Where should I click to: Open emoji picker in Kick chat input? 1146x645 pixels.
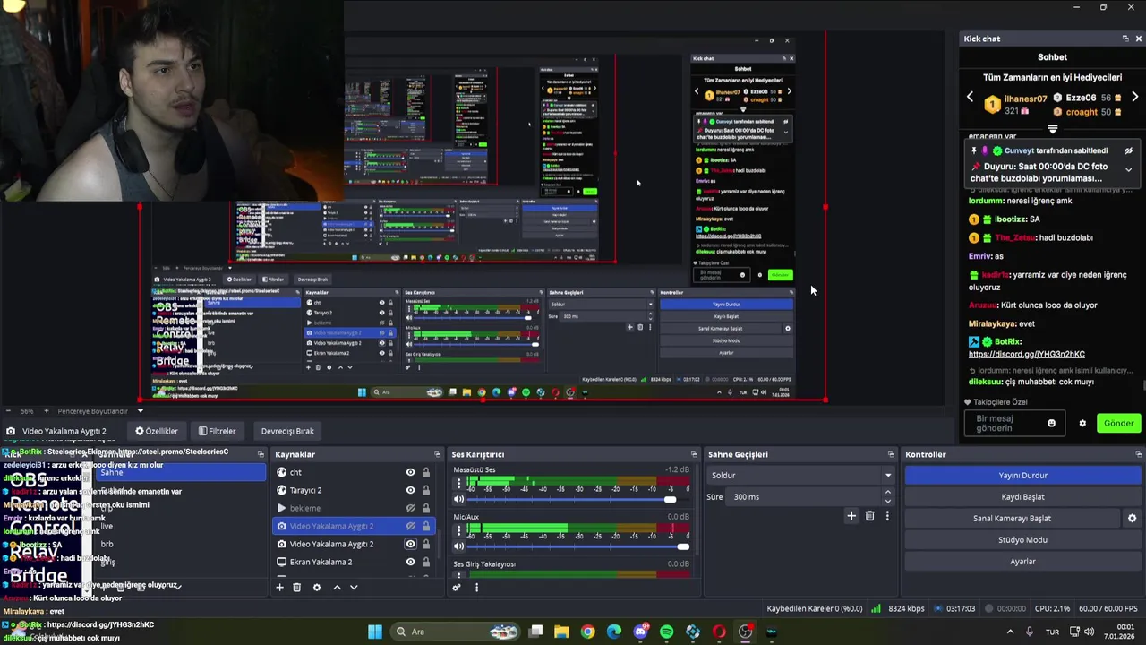tap(1052, 424)
